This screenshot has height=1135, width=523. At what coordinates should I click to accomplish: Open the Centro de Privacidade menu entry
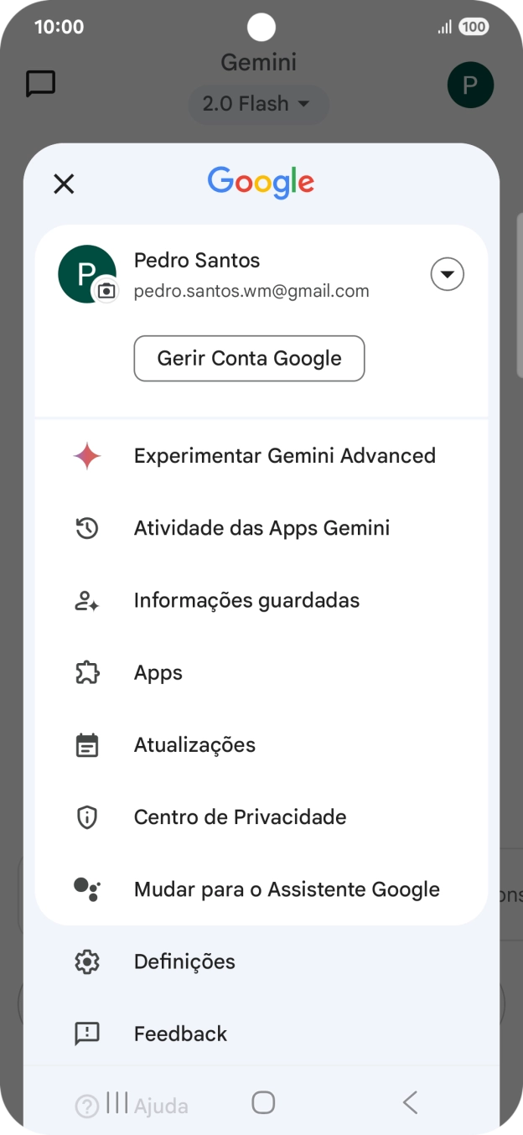click(x=241, y=816)
